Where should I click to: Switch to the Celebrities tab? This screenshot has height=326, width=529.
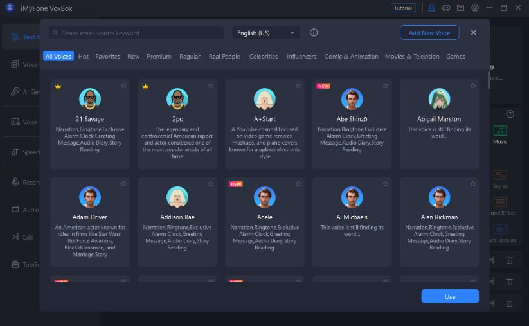pyautogui.click(x=264, y=57)
